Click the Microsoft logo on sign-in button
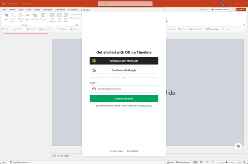Image resolution: width=248 pixels, height=164 pixels. [94, 61]
